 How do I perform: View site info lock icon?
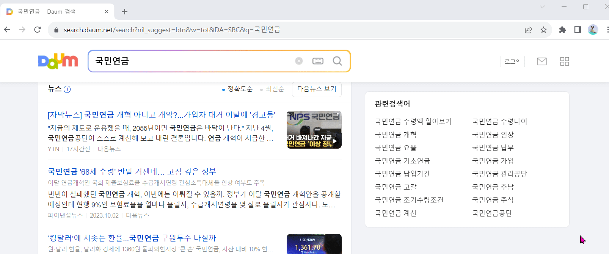point(56,30)
